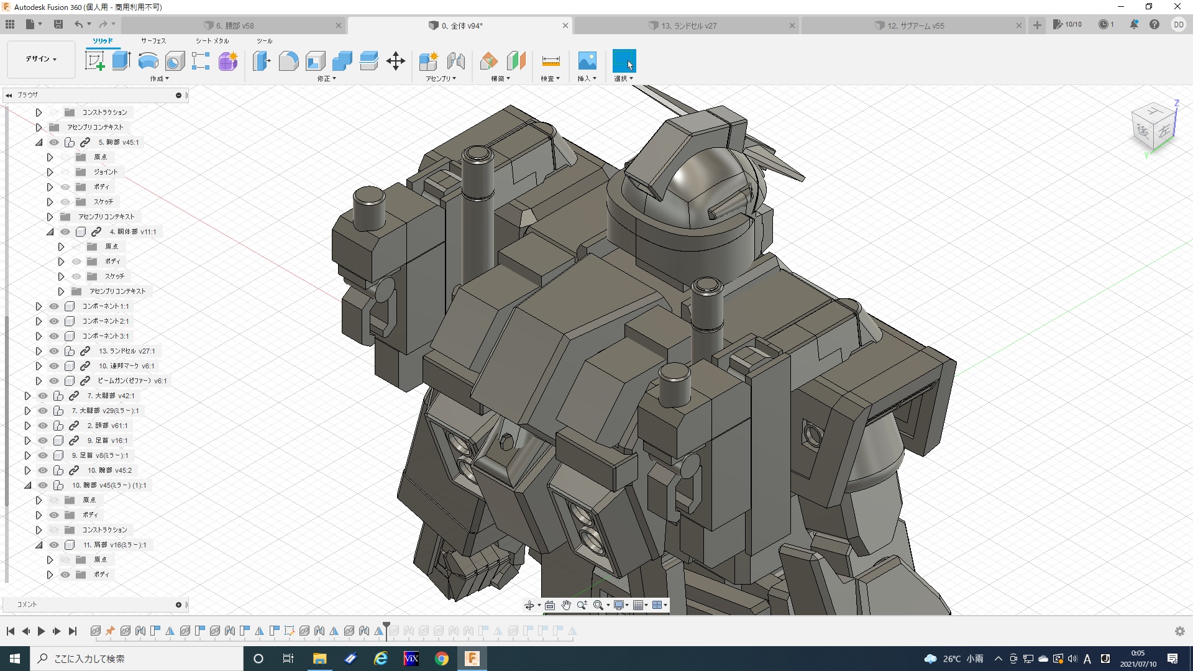Open the Measure tool under Inspect

551,61
